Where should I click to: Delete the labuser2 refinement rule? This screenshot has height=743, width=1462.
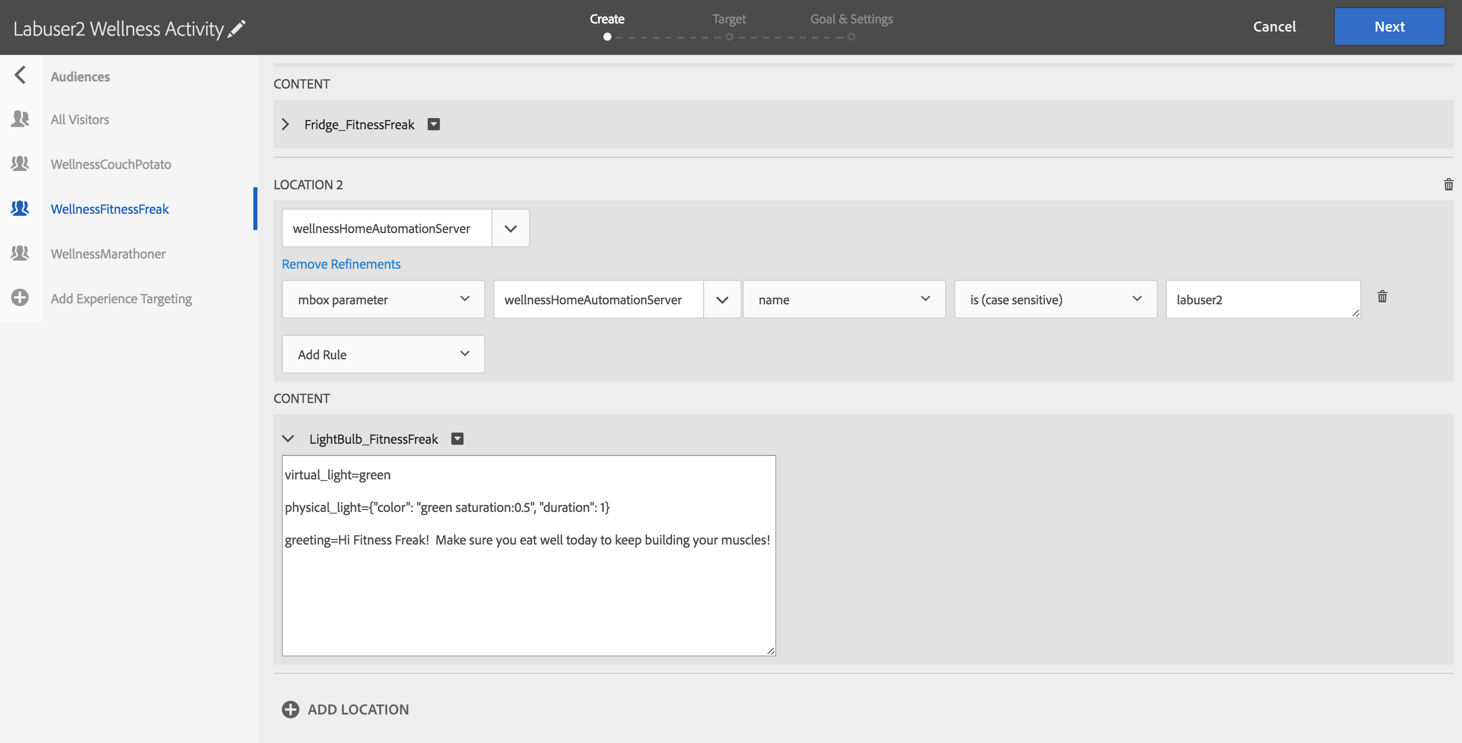point(1382,297)
